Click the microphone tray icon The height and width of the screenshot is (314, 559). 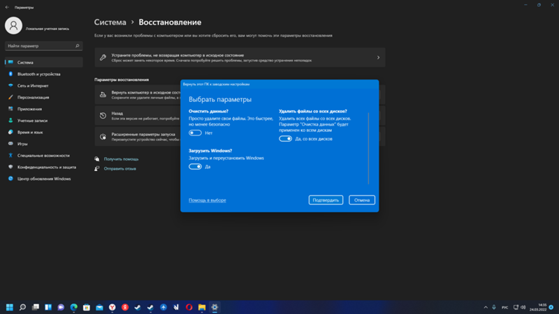pyautogui.click(x=494, y=307)
